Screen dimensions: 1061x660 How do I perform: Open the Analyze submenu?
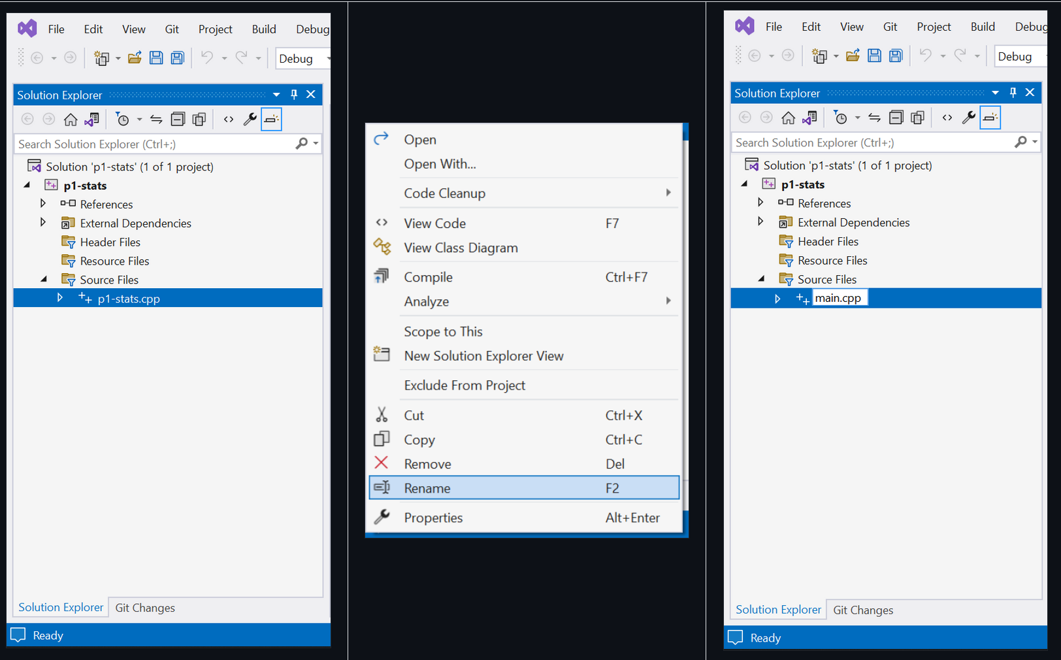pos(427,301)
